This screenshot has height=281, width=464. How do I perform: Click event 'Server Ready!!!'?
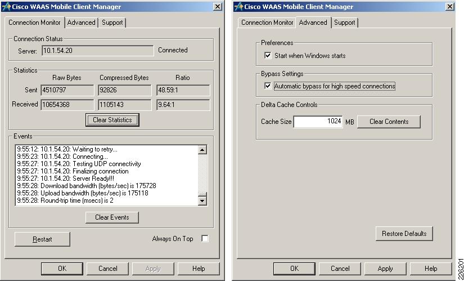[65, 179]
